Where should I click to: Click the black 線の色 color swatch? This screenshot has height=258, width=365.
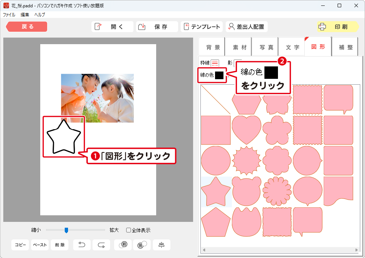[219, 75]
